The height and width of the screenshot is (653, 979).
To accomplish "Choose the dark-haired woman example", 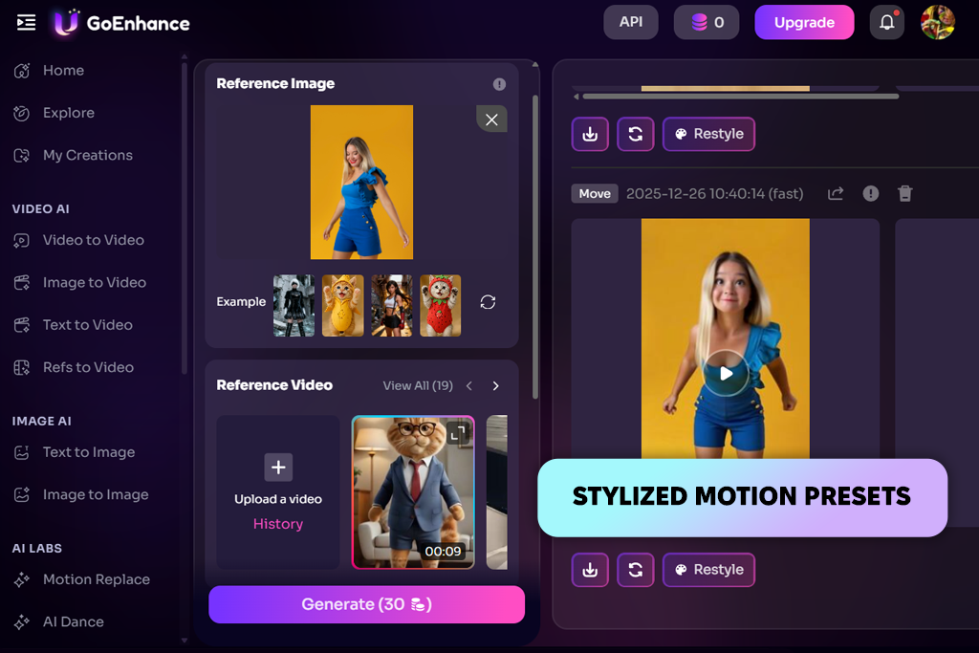I will coord(391,306).
